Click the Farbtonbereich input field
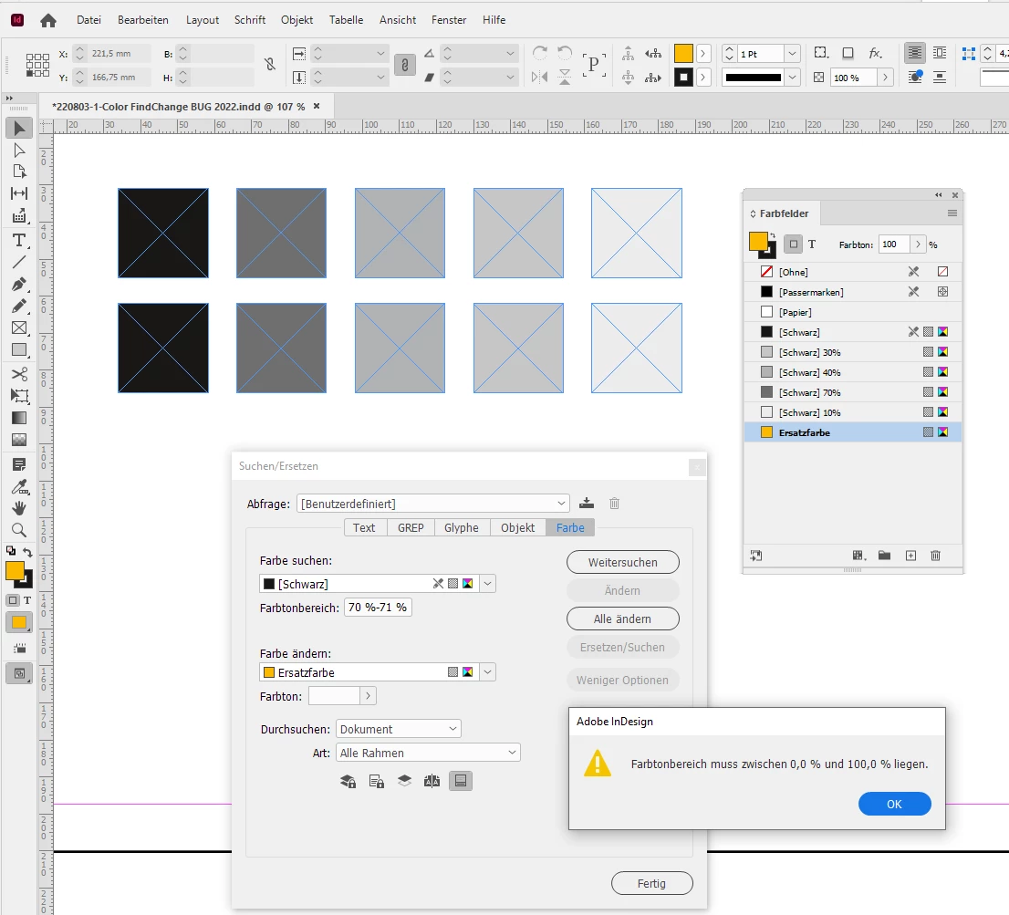 (x=378, y=608)
